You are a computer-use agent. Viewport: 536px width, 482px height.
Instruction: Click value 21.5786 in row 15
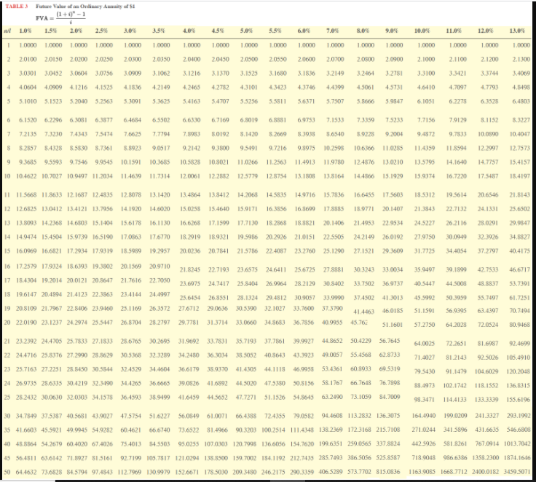(x=248, y=251)
